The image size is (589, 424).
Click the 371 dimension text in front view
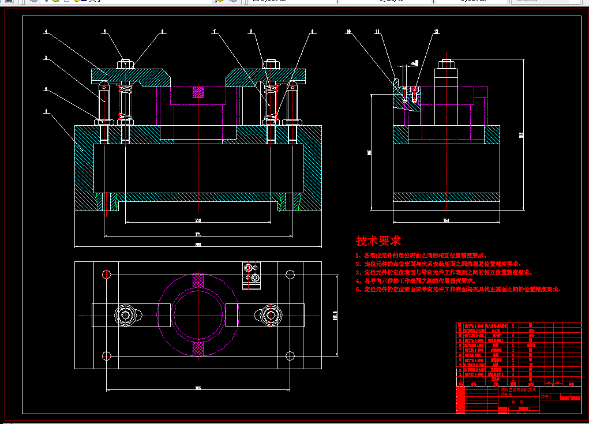click(x=198, y=234)
